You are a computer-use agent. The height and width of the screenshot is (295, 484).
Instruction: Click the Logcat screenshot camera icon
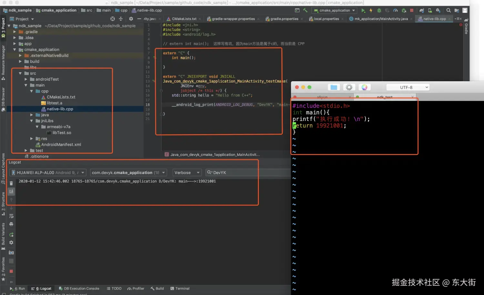coord(11,252)
